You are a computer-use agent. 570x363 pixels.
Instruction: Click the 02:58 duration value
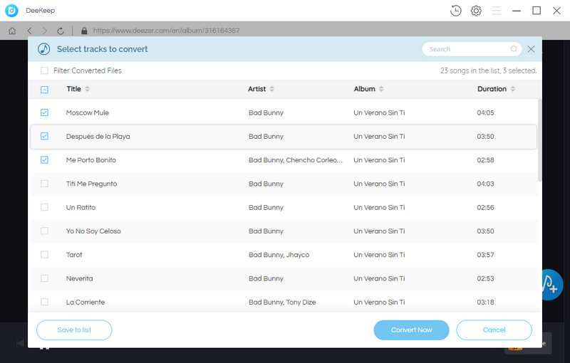pyautogui.click(x=485, y=160)
